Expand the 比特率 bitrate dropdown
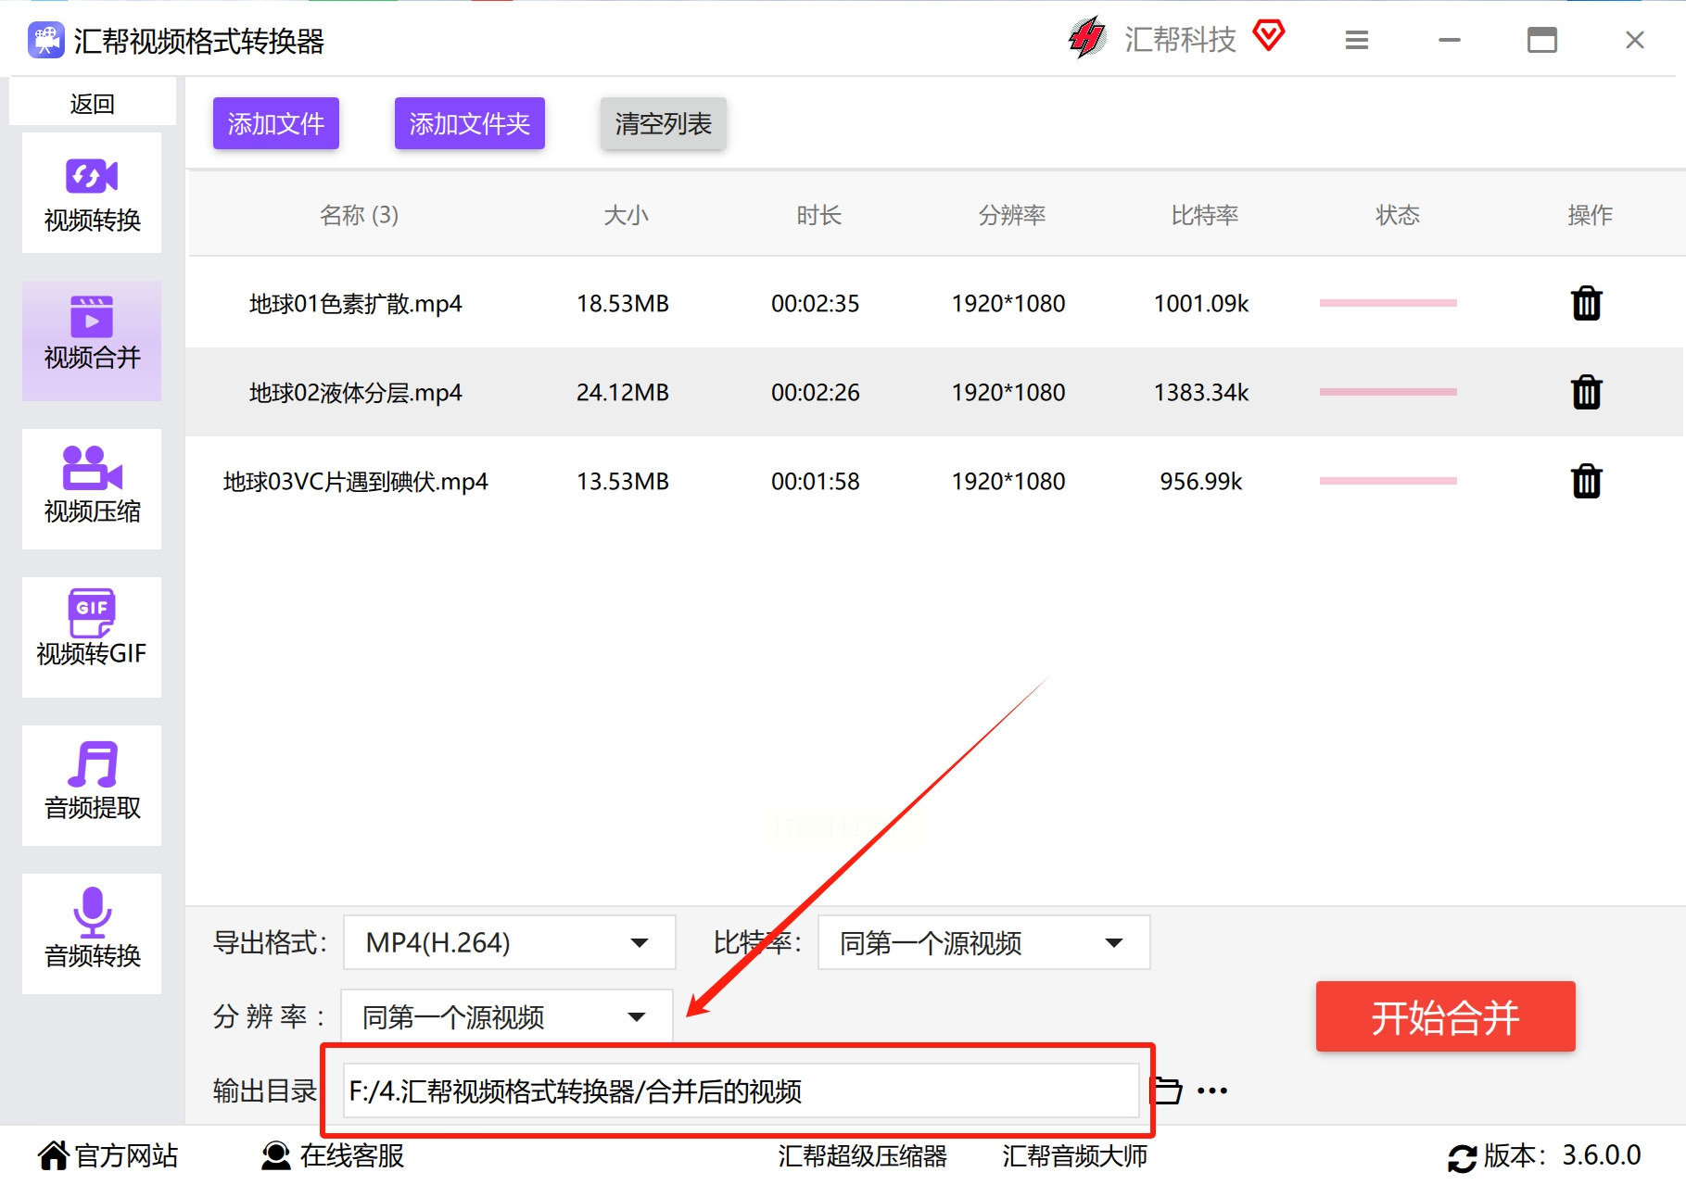The image size is (1686, 1185). coord(982,942)
